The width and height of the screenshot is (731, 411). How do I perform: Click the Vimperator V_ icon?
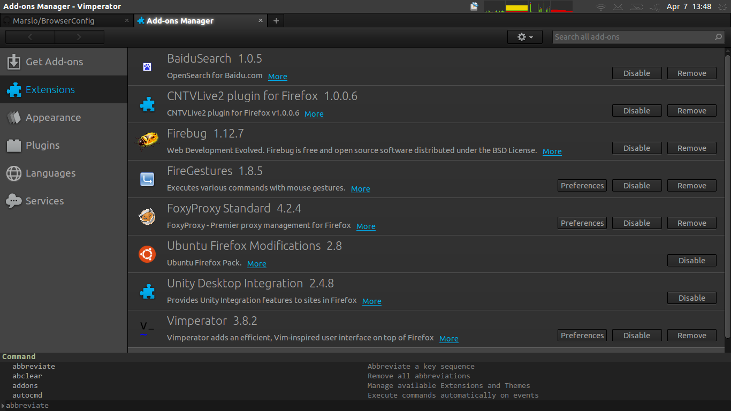(147, 328)
